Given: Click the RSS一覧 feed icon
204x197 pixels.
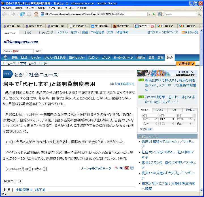Looking at the screenshot, I should coord(183,33).
